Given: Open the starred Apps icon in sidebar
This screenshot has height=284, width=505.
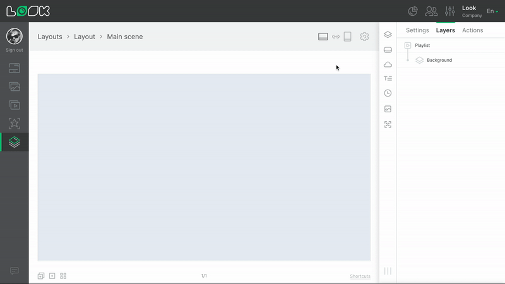Looking at the screenshot, I should tap(15, 123).
